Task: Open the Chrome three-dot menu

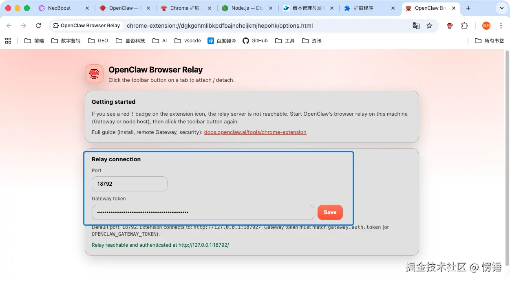Action: coord(501,26)
